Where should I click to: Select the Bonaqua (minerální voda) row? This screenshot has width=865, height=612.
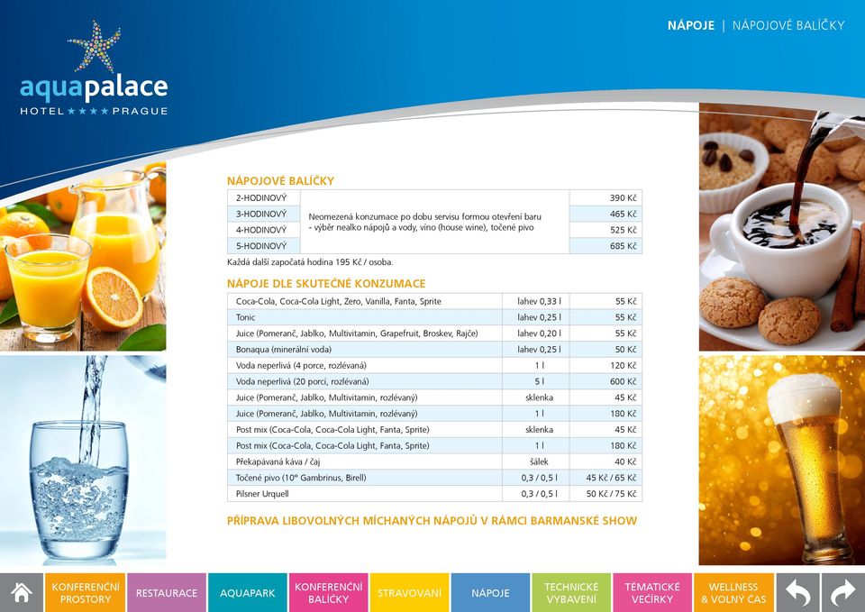(x=434, y=350)
